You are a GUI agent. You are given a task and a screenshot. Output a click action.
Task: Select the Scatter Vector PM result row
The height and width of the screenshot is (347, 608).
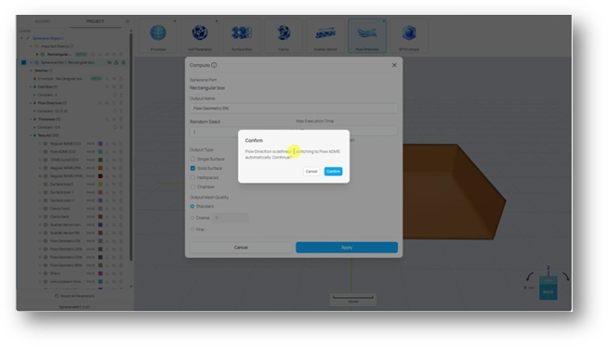(80, 233)
